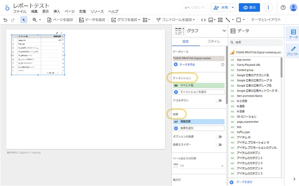Image resolution: width=299 pixels, height=186 pixels.
Task: Select the line drawing tool
Action: [x=228, y=20]
